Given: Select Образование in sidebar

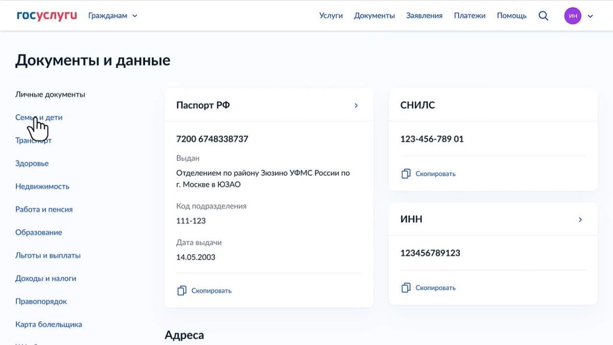Looking at the screenshot, I should [39, 233].
